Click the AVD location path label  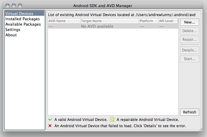(122, 15)
